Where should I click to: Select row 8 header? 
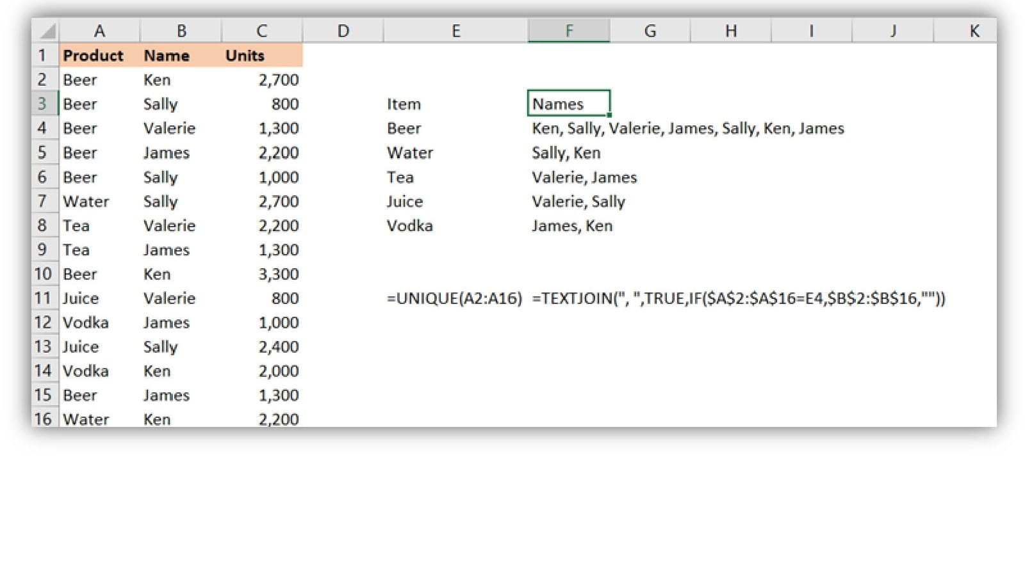(x=43, y=225)
